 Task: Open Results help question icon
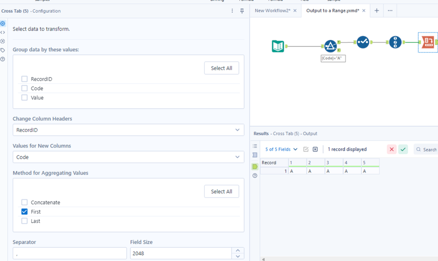(255, 176)
